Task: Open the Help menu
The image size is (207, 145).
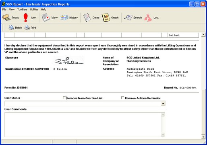Action: click(x=43, y=10)
